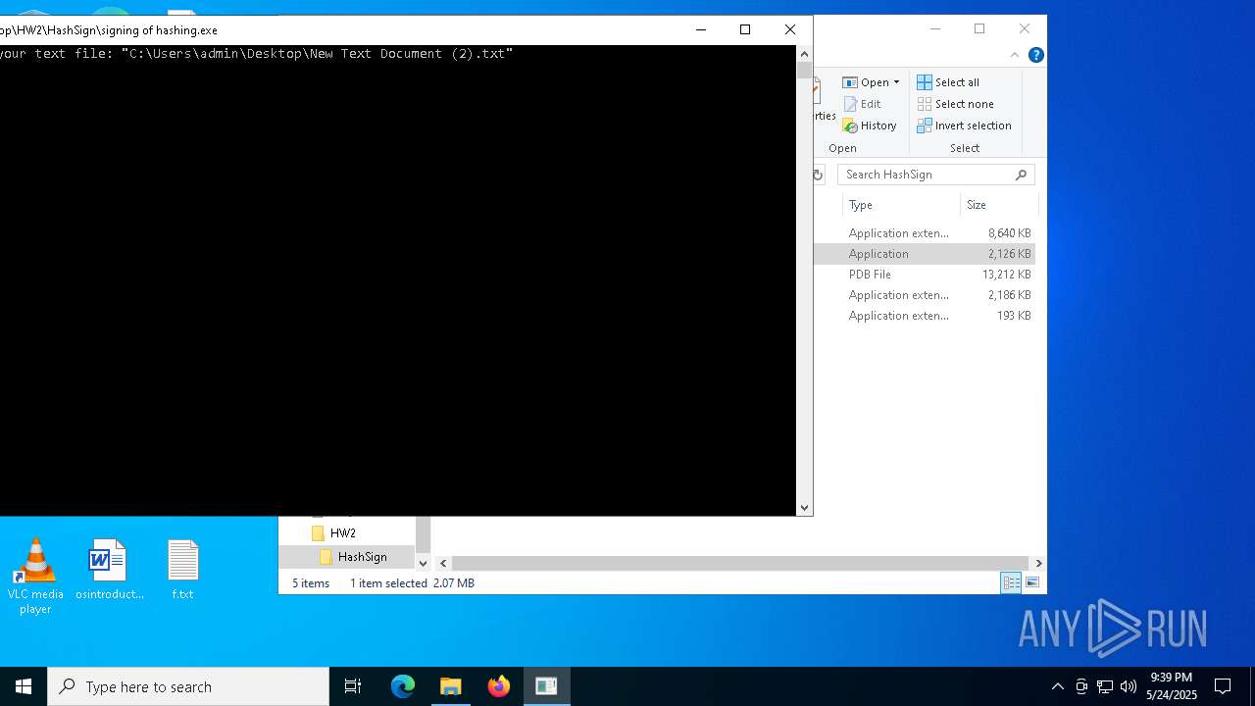Image resolution: width=1255 pixels, height=706 pixels.
Task: Select HW2 folder in navigation tree
Action: (x=342, y=533)
